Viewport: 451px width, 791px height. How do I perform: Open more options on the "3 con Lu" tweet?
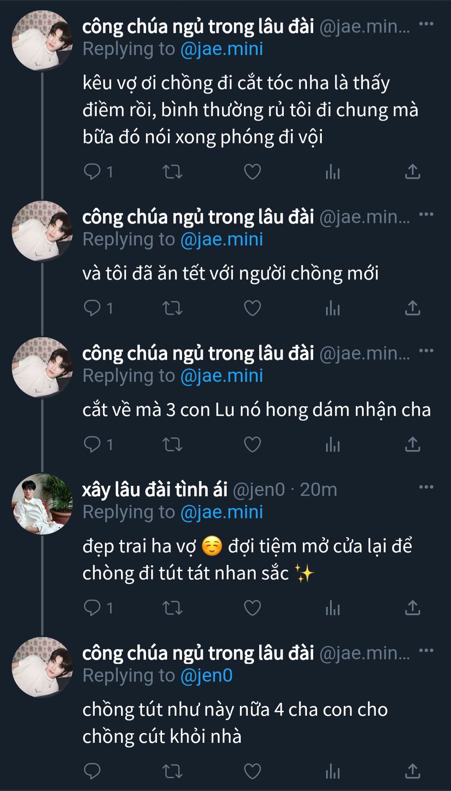click(426, 351)
